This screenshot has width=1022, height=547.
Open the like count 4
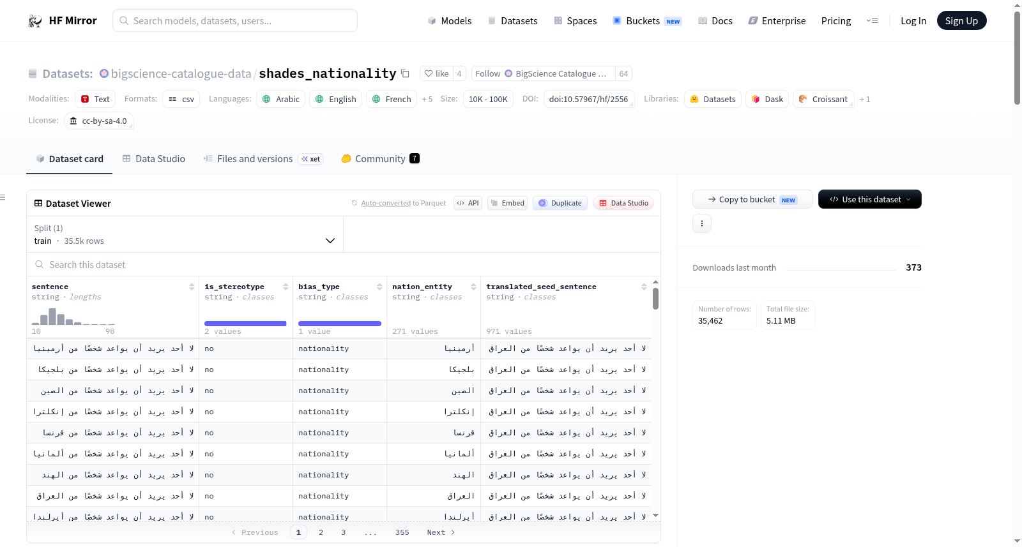click(x=459, y=74)
